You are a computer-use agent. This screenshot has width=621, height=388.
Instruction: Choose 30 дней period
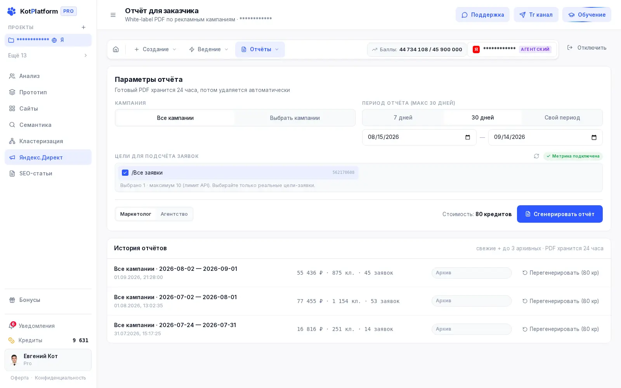pyautogui.click(x=482, y=118)
